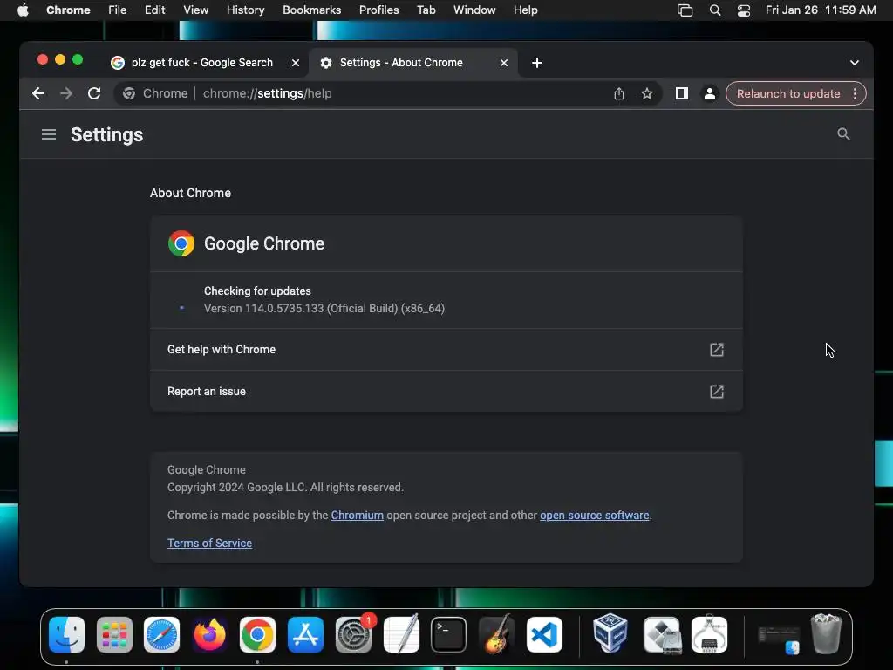The height and width of the screenshot is (670, 893).
Task: Click the date and time in menu bar
Action: 821,10
